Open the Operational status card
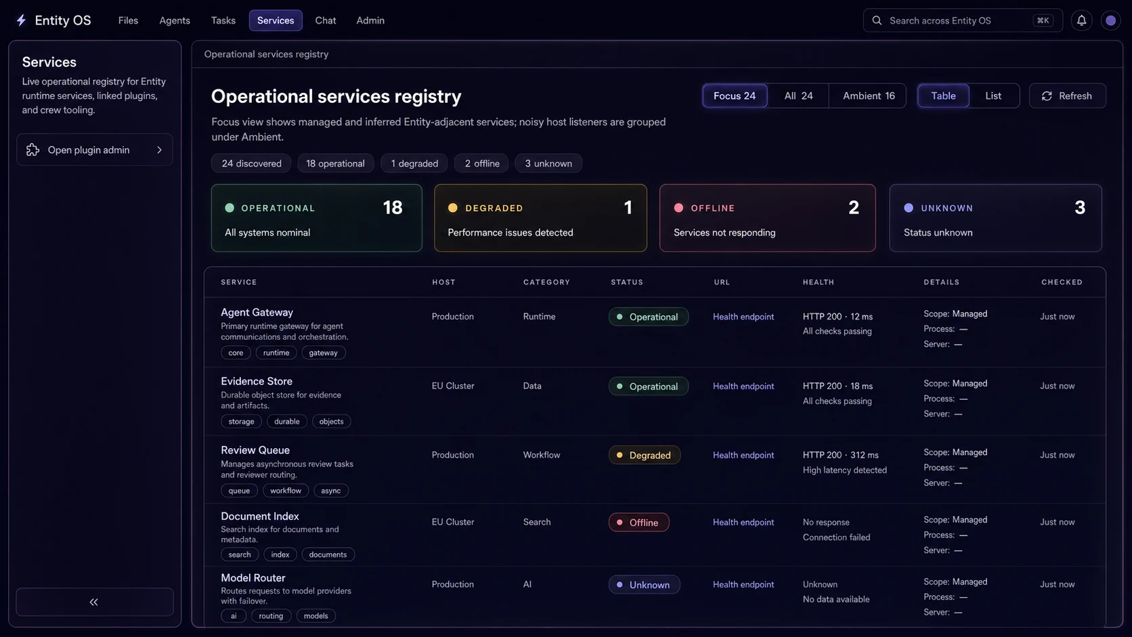 (316, 218)
